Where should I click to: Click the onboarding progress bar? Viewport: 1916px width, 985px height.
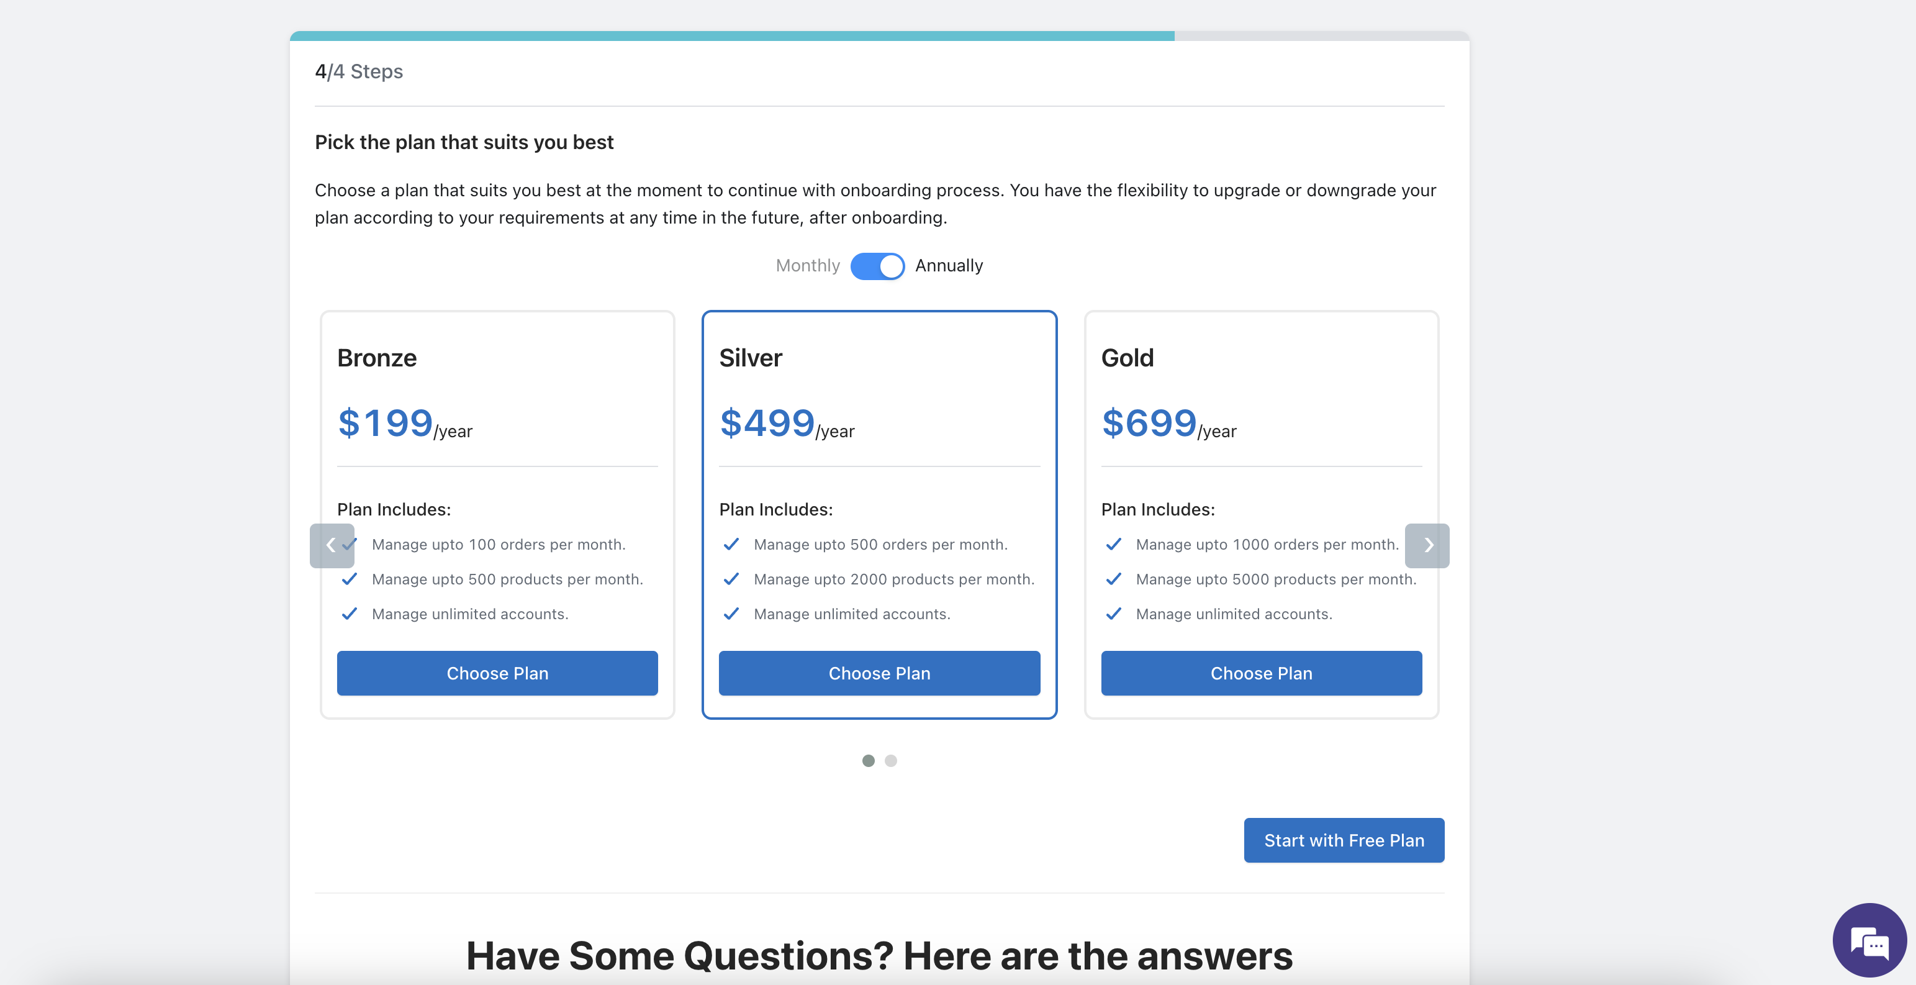879,35
